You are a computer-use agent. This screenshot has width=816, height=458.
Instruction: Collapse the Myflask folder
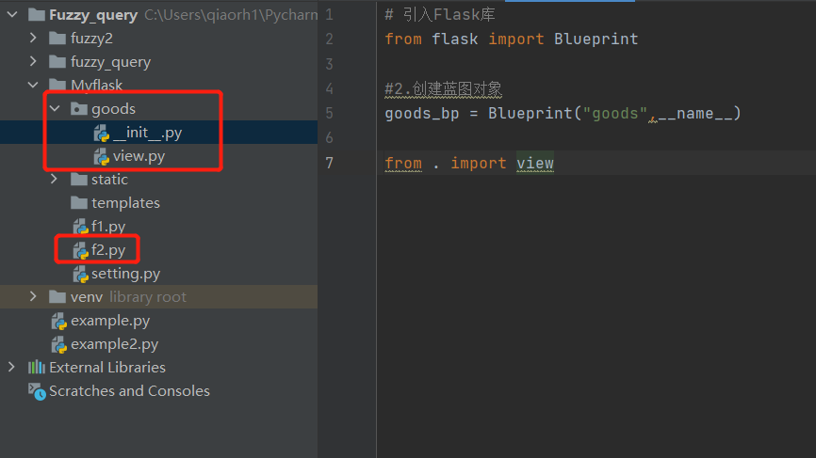[x=33, y=85]
